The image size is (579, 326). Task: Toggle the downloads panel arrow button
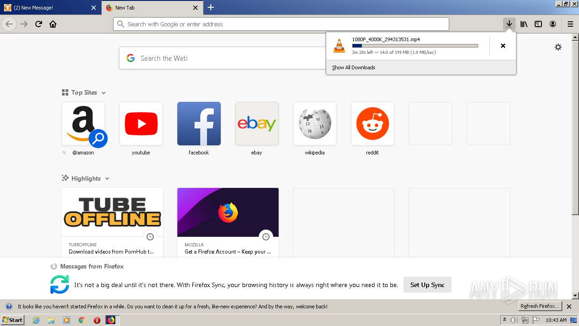509,24
